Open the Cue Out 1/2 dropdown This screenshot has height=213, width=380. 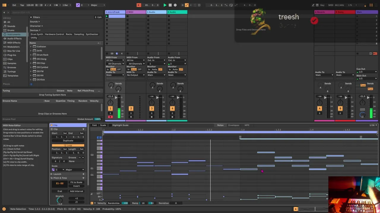pyautogui.click(x=367, y=72)
